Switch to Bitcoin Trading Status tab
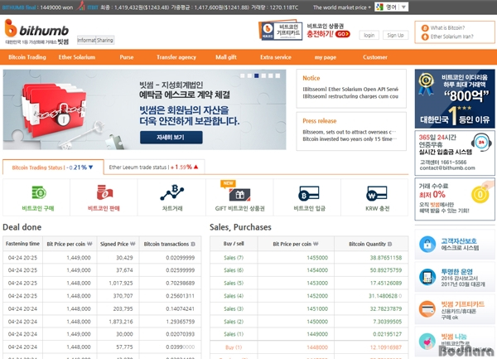Image resolution: width=497 pixels, height=359 pixels. tap(53, 167)
